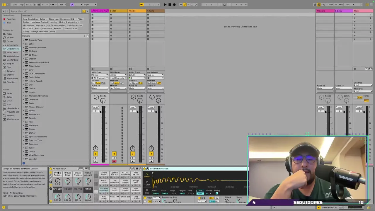Toggle browser sidebar yellow icon
375x211 pixels.
(x=4, y=4)
